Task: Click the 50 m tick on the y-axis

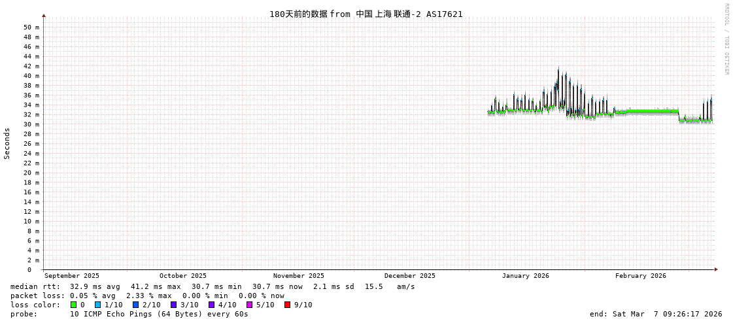Action: [31, 27]
